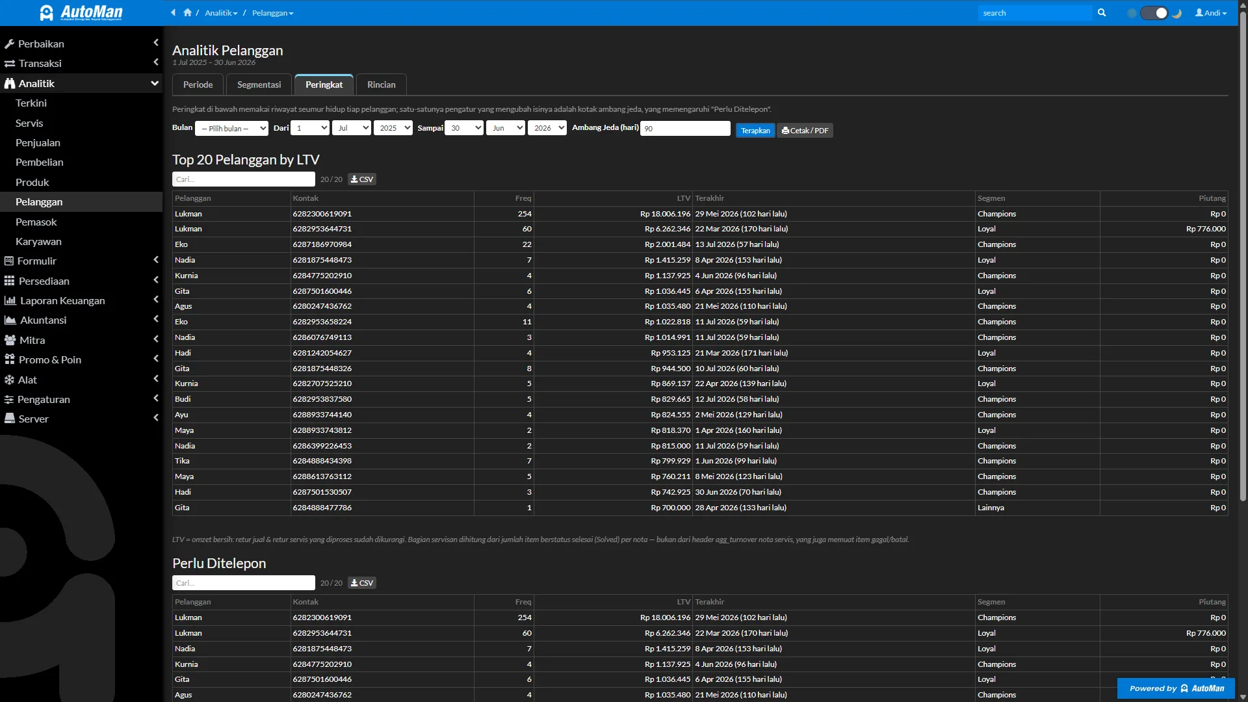Click the area chart icon for Akuntansi
This screenshot has height=702, width=1248.
pyautogui.click(x=10, y=320)
